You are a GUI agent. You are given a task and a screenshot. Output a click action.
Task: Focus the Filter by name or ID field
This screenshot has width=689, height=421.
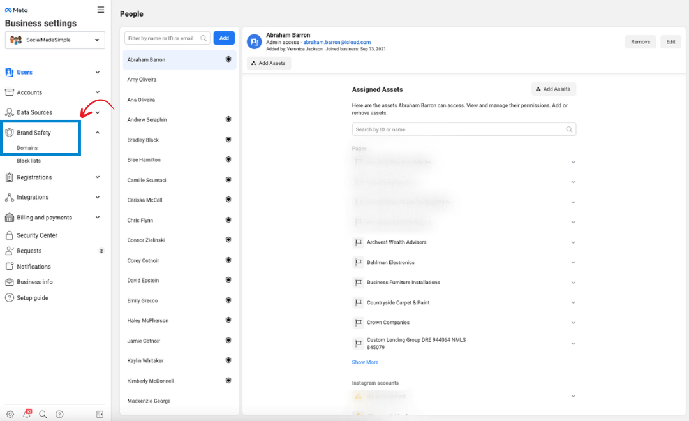(167, 38)
